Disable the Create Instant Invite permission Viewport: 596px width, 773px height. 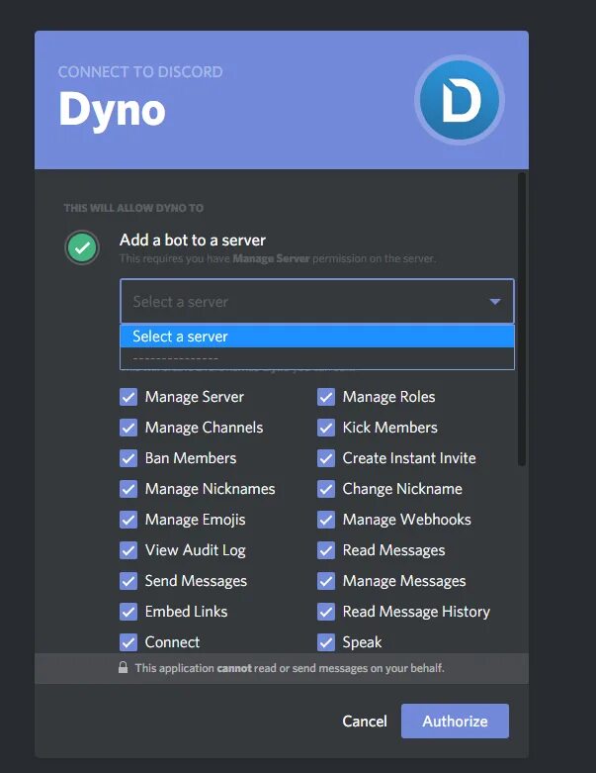coord(326,458)
